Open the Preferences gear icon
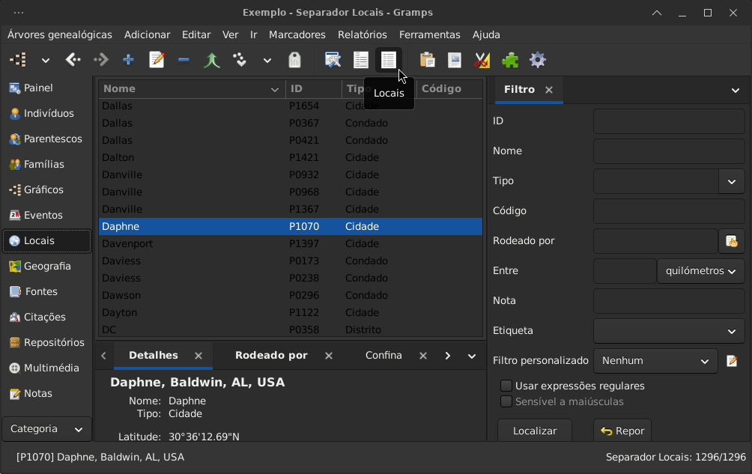Viewport: 752px width, 474px height. [538, 60]
